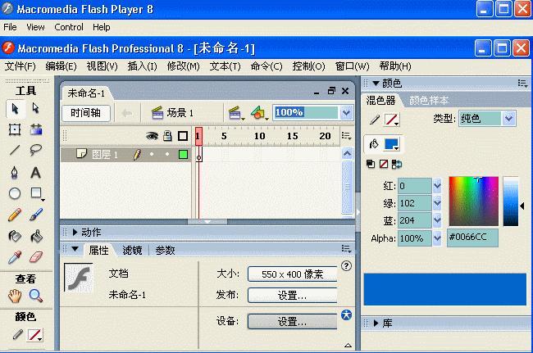The image size is (533, 353).
Task: Activate the Hand tool
Action: pos(15,296)
